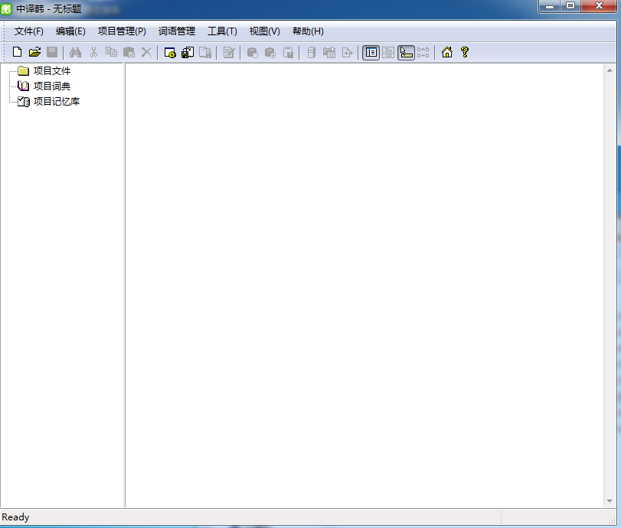
Task: Open the 文件(F) menu
Action: pyautogui.click(x=29, y=31)
